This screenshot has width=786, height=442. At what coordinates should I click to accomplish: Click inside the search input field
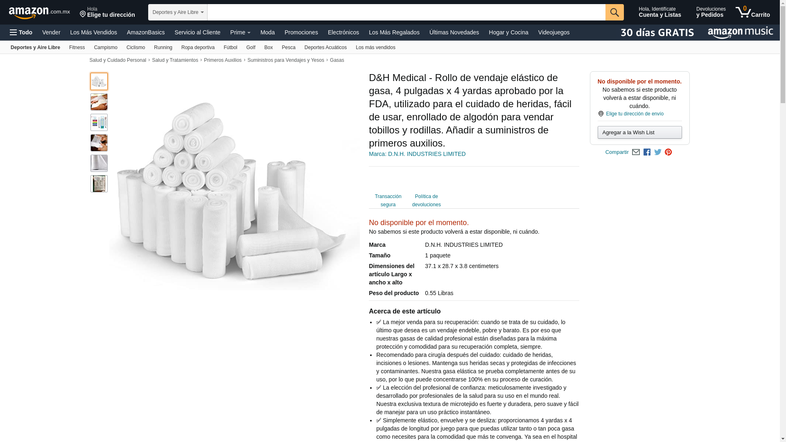[406, 12]
